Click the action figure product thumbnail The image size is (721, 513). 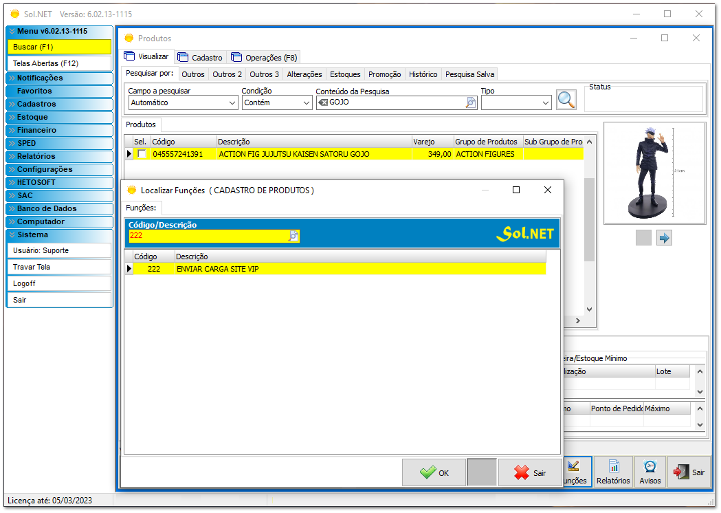(x=654, y=172)
